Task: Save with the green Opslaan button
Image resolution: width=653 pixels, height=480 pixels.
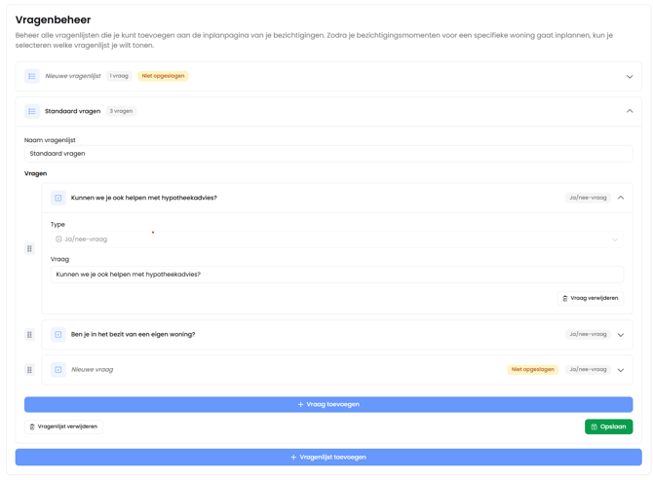Action: (608, 426)
